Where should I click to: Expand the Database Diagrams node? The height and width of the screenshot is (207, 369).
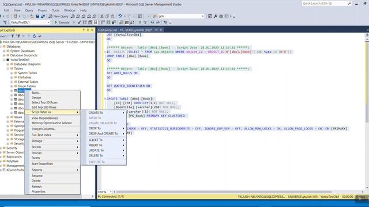coord(7,64)
